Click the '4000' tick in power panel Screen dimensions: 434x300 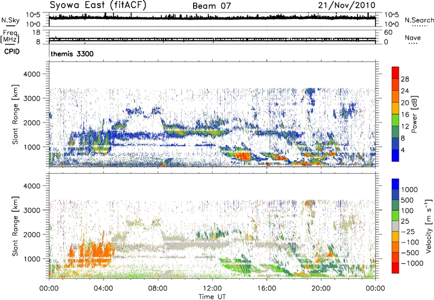tap(31, 74)
